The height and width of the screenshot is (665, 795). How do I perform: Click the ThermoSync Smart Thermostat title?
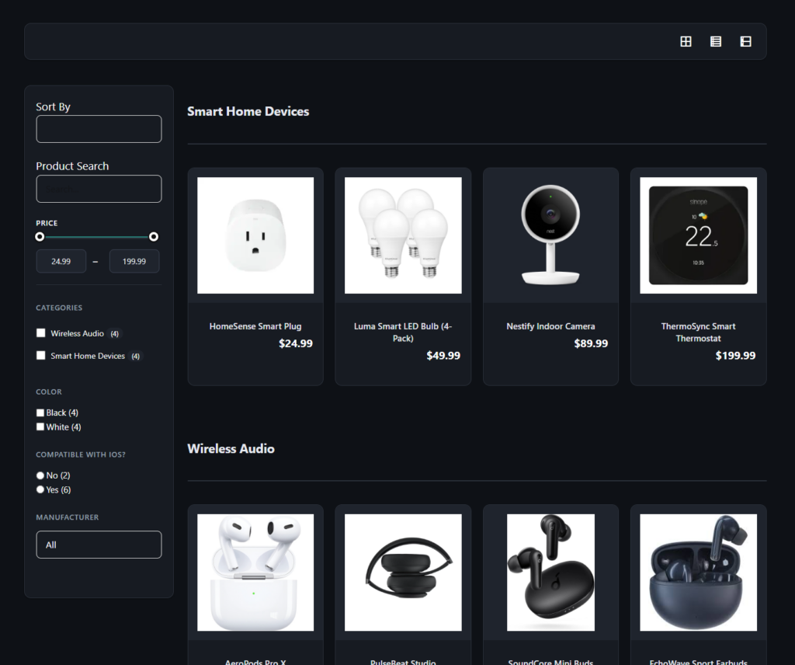coord(698,332)
